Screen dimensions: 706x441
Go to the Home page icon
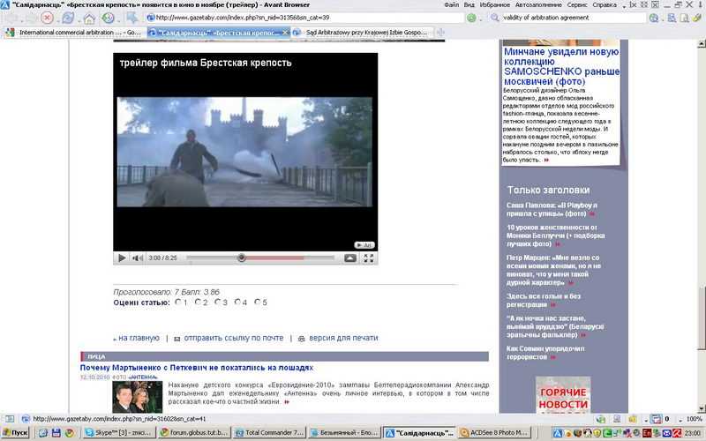tap(89, 19)
